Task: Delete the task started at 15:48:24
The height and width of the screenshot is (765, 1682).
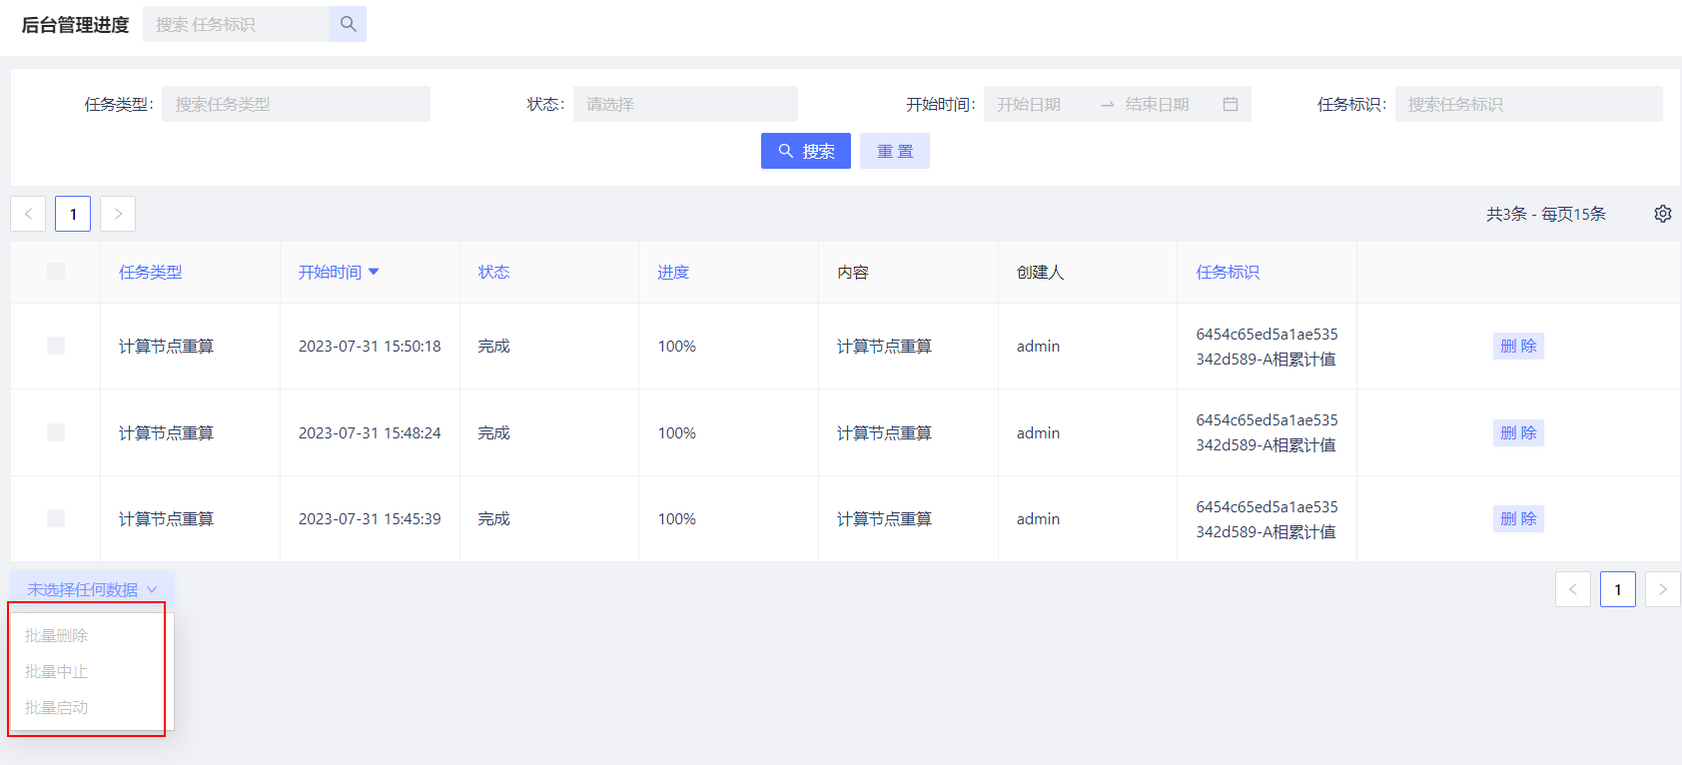Action: 1518,432
